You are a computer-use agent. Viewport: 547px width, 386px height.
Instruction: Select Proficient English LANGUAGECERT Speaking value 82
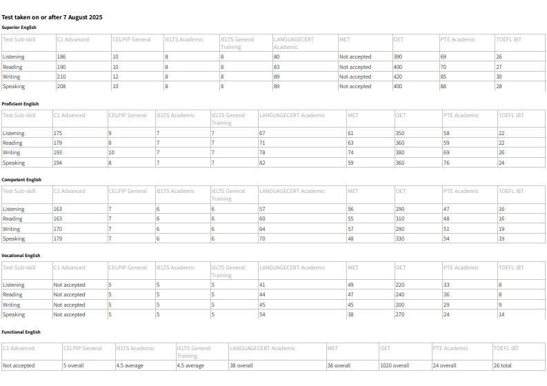point(263,163)
